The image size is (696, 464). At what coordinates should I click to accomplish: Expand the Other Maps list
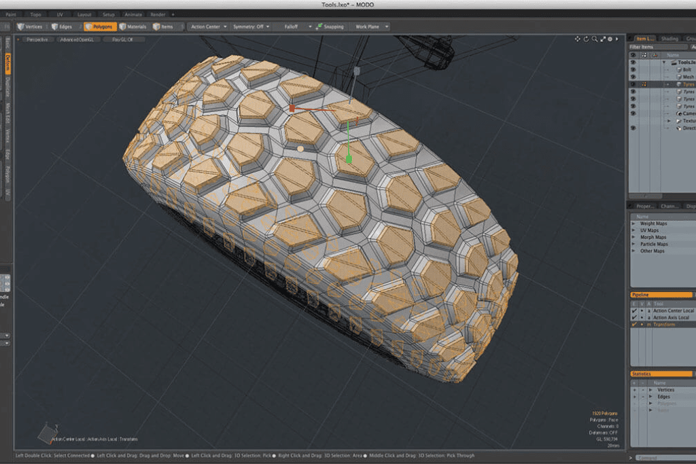click(x=633, y=251)
